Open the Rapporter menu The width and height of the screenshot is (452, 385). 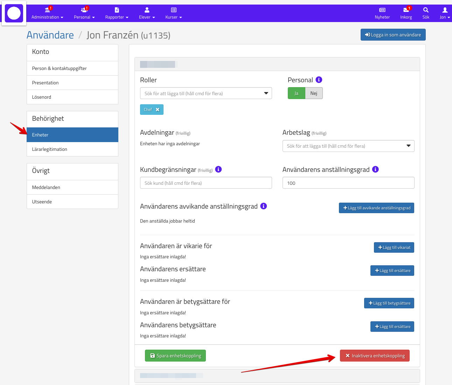point(117,13)
